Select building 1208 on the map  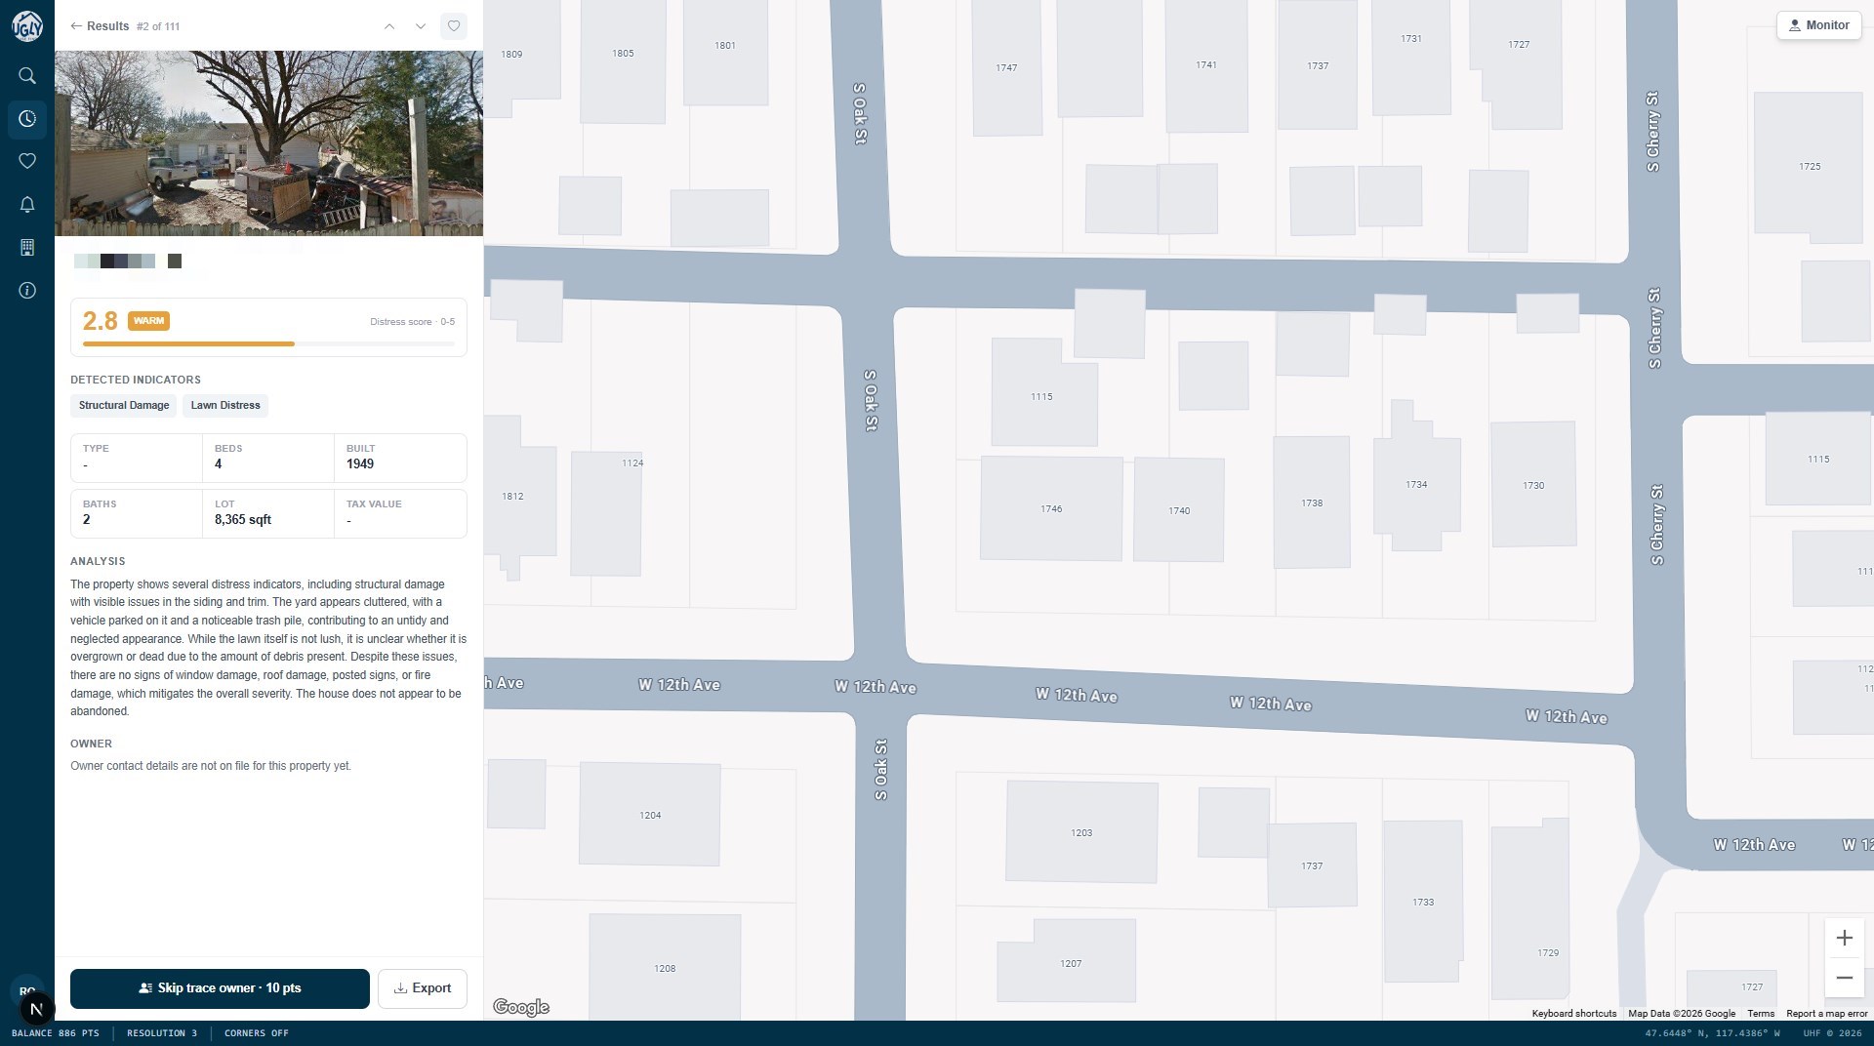[665, 968]
